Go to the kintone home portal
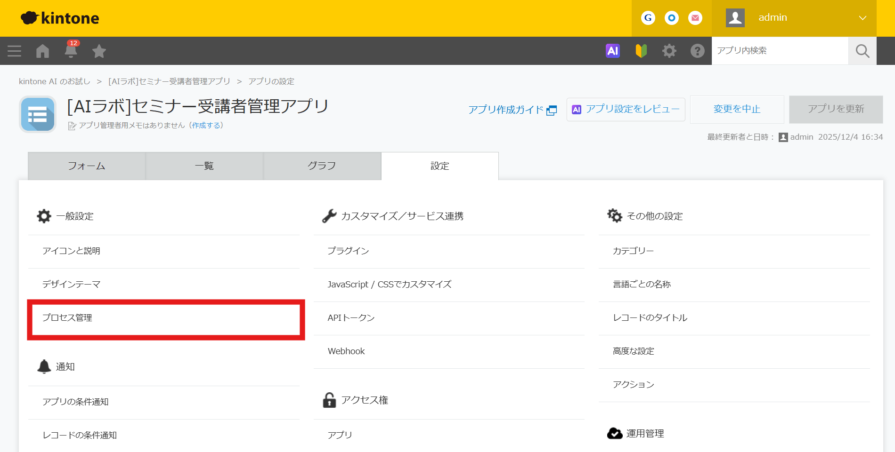 43,51
